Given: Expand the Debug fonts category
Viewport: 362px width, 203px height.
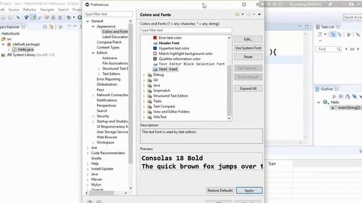Looking at the screenshot, I should pyautogui.click(x=144, y=75).
